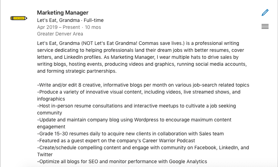
Task: Click the line about forming strategic partnerships
Action: [x=77, y=71]
